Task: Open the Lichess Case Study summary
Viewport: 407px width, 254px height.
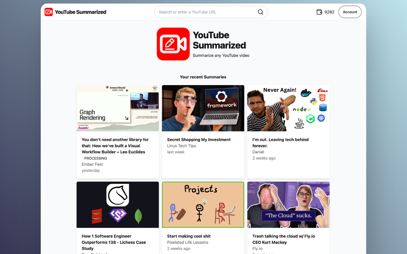Action: pos(114,242)
